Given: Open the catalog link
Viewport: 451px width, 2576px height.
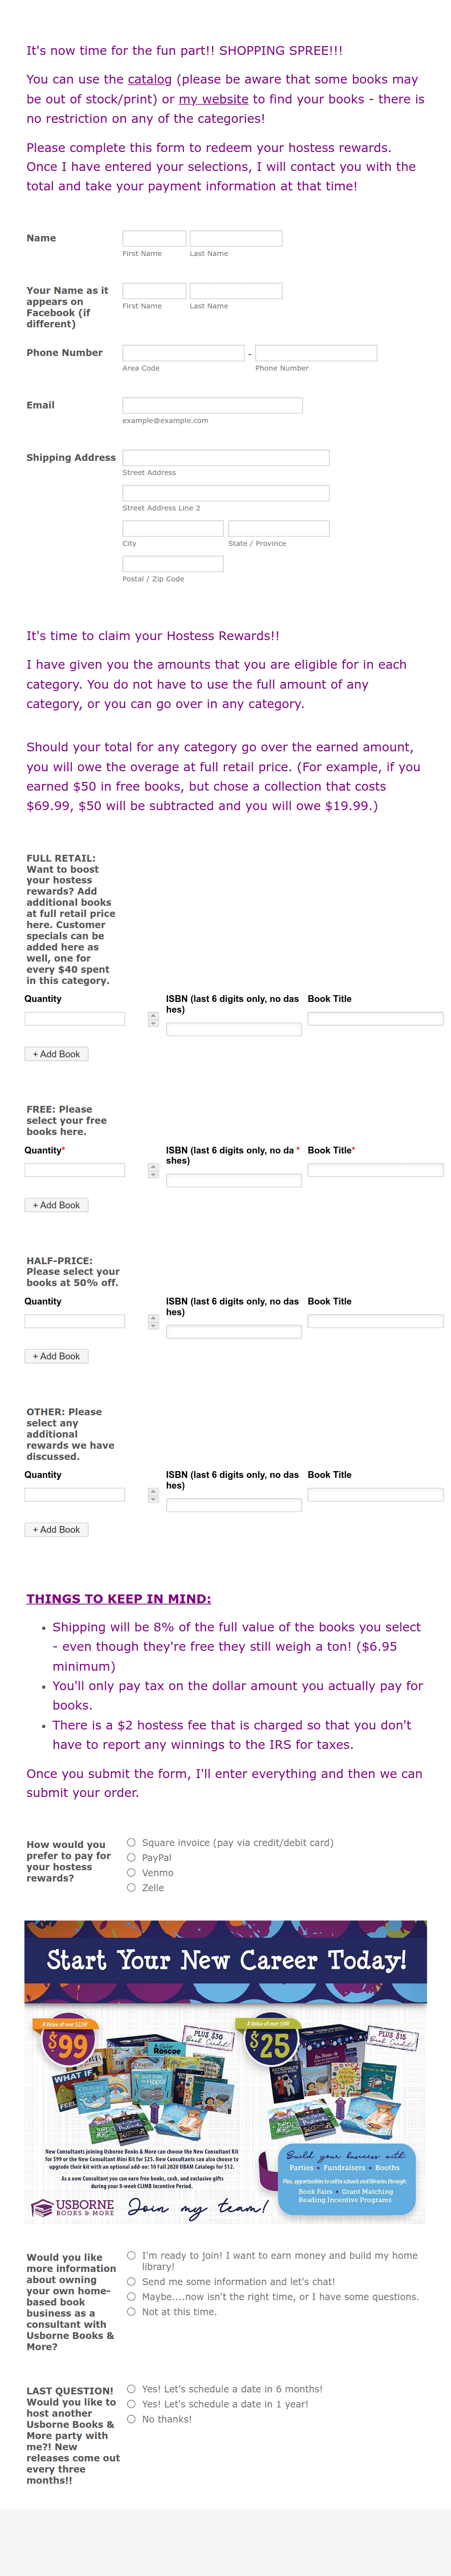Looking at the screenshot, I should pyautogui.click(x=150, y=79).
